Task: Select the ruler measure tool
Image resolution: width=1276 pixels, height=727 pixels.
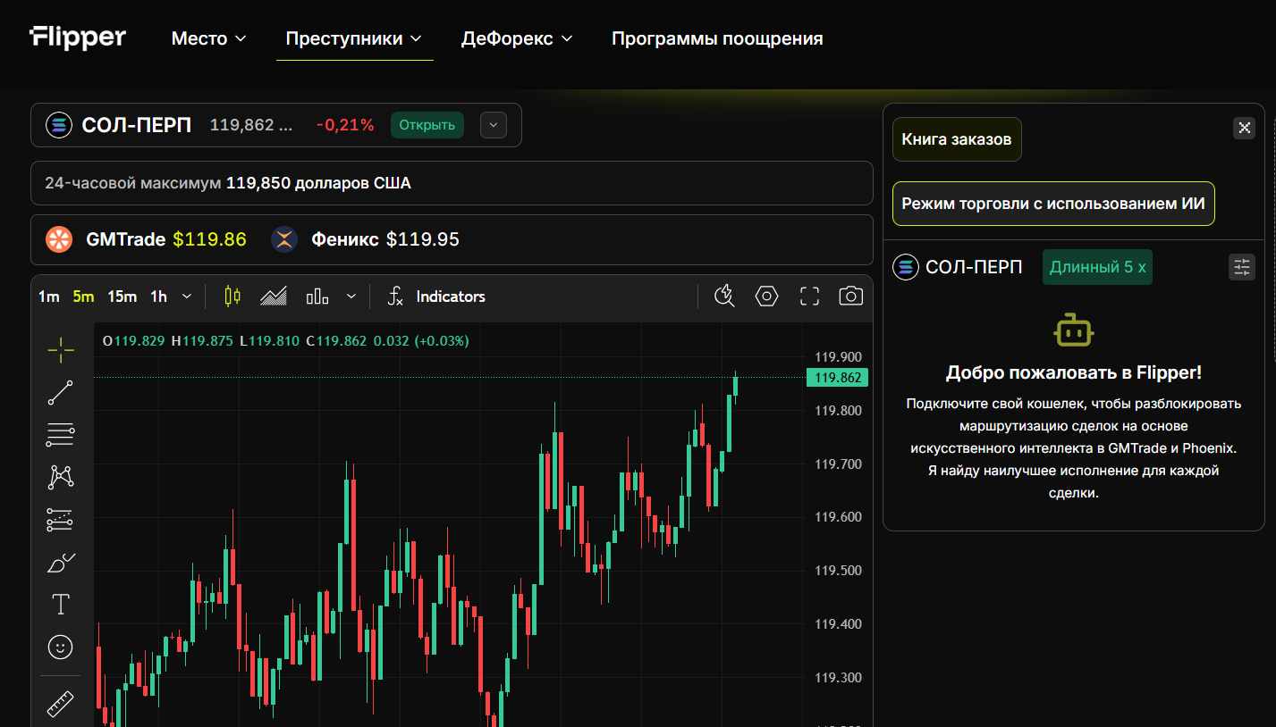Action: point(61,704)
